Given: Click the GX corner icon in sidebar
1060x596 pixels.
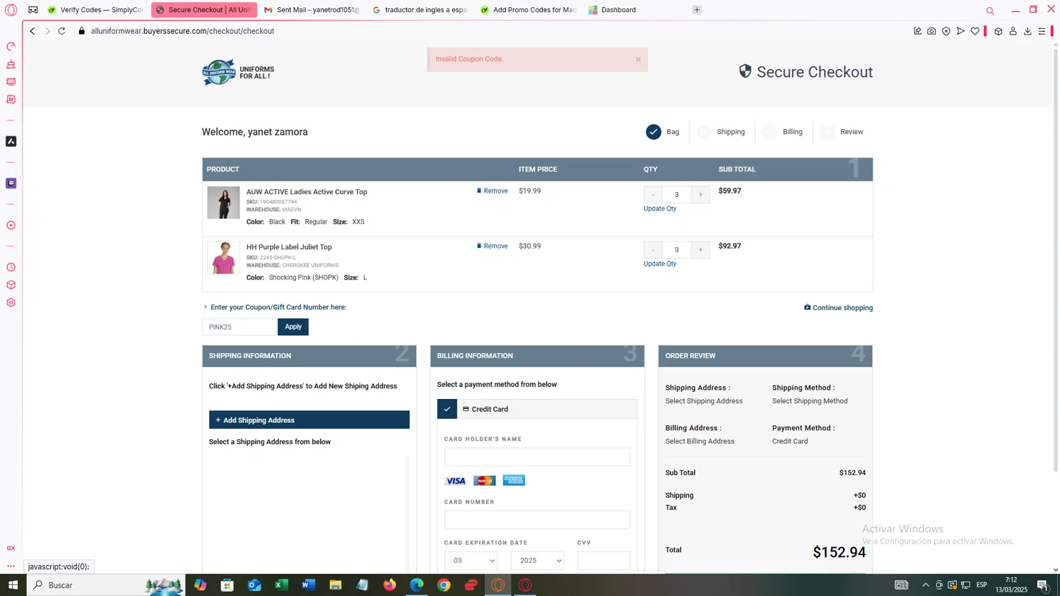Looking at the screenshot, I should tap(11, 548).
